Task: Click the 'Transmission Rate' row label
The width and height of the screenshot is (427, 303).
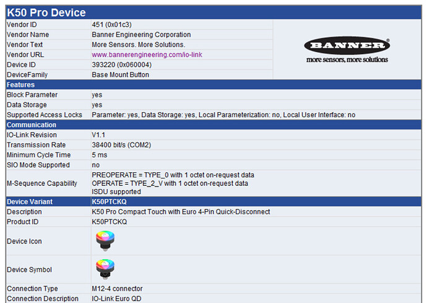Action: point(37,145)
